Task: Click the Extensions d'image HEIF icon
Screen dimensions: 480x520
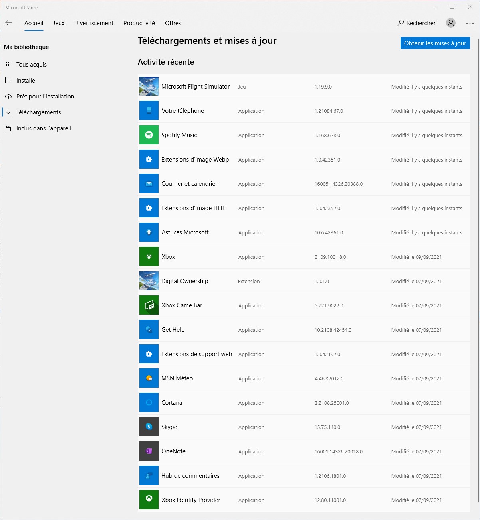Action: click(149, 208)
